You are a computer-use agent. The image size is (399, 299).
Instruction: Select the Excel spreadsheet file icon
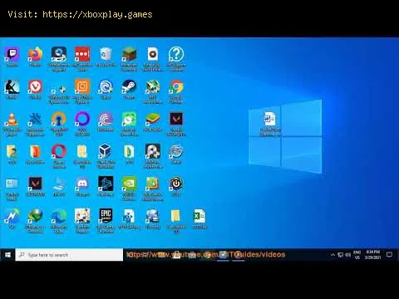[199, 217]
